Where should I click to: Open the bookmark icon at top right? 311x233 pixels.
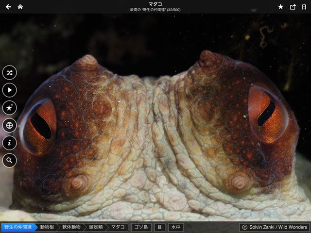(304, 7)
